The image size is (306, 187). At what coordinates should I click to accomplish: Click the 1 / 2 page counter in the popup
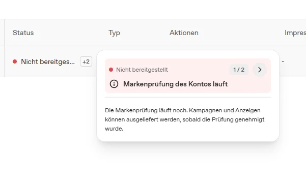(x=239, y=70)
